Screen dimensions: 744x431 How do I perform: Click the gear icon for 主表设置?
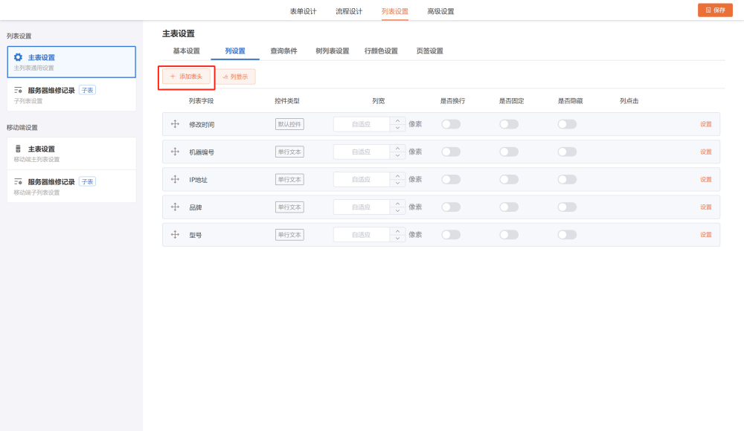(19, 57)
